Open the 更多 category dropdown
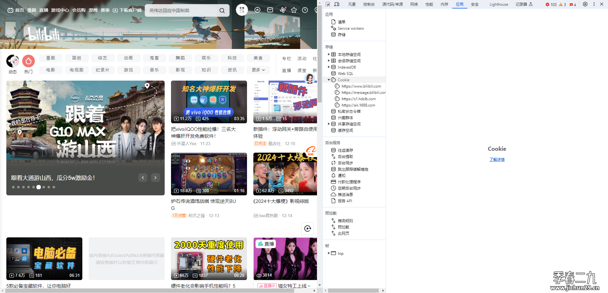This screenshot has height=293, width=608. 258,70
